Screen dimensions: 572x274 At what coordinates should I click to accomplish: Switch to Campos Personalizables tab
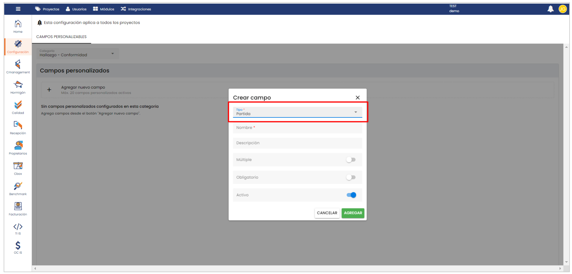point(61,37)
